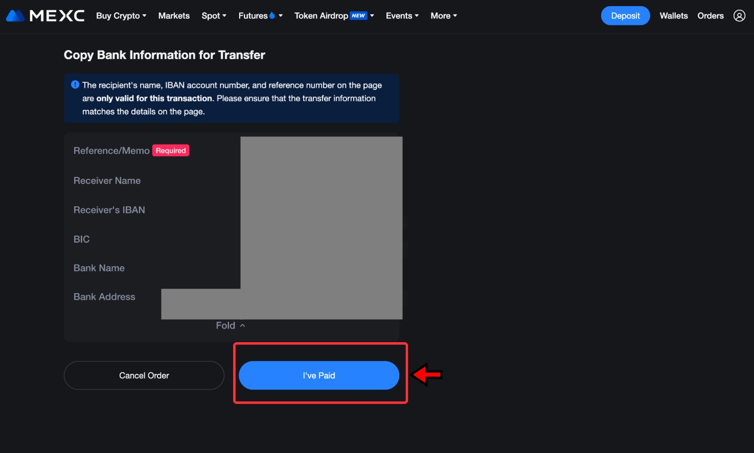Open the Buy Crypto dropdown
Image resolution: width=754 pixels, height=453 pixels.
121,15
